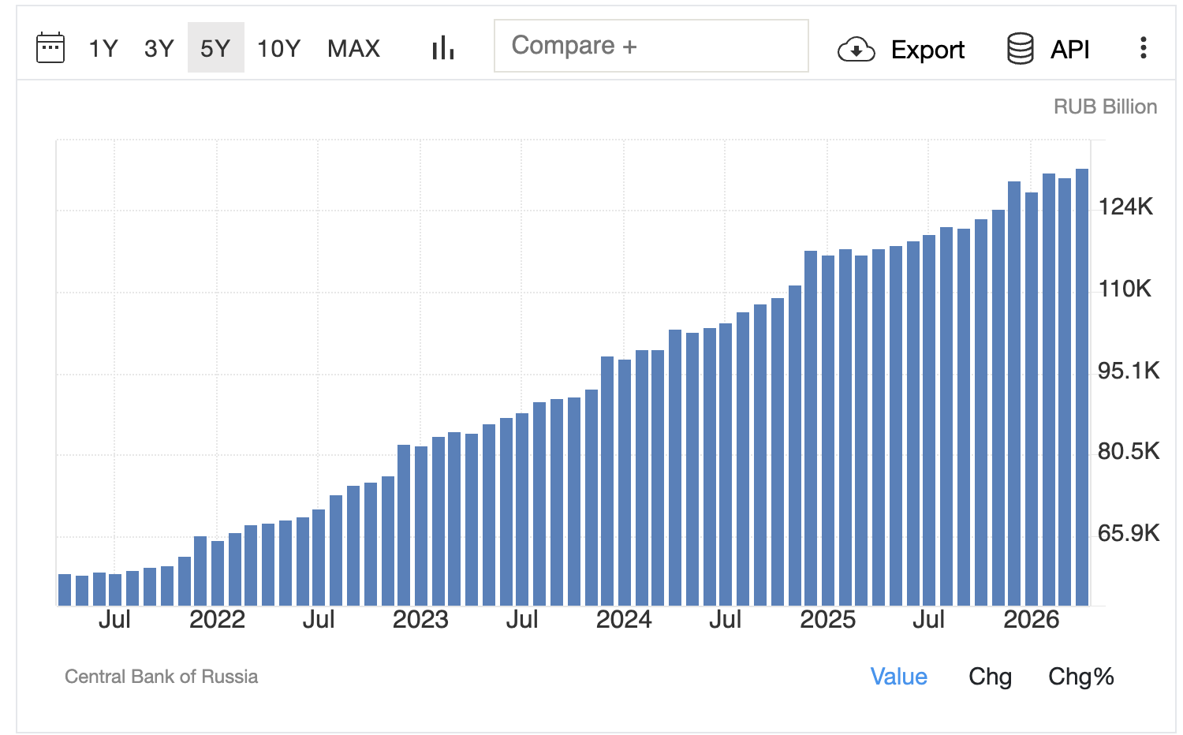Select the 1Y time range
Screen dimensions: 1183x735
click(103, 48)
